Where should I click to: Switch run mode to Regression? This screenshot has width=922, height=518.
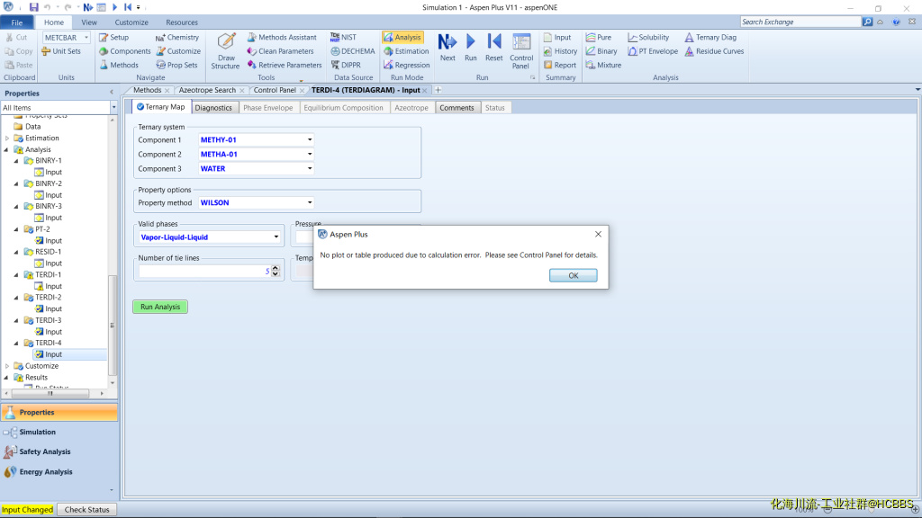click(406, 65)
